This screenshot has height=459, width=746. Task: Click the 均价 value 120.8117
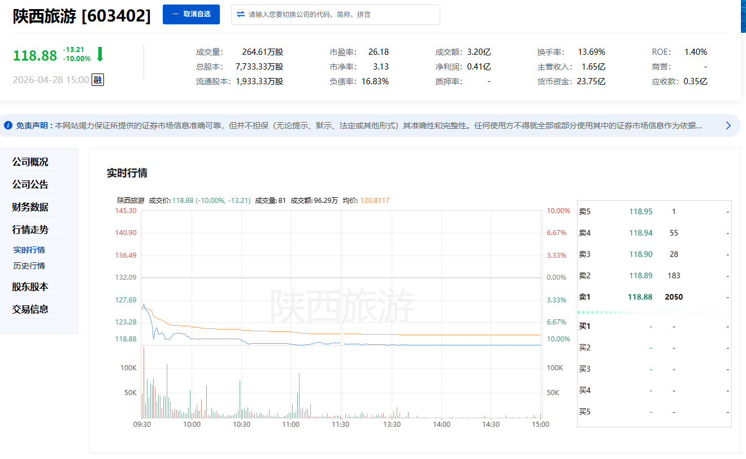point(375,201)
